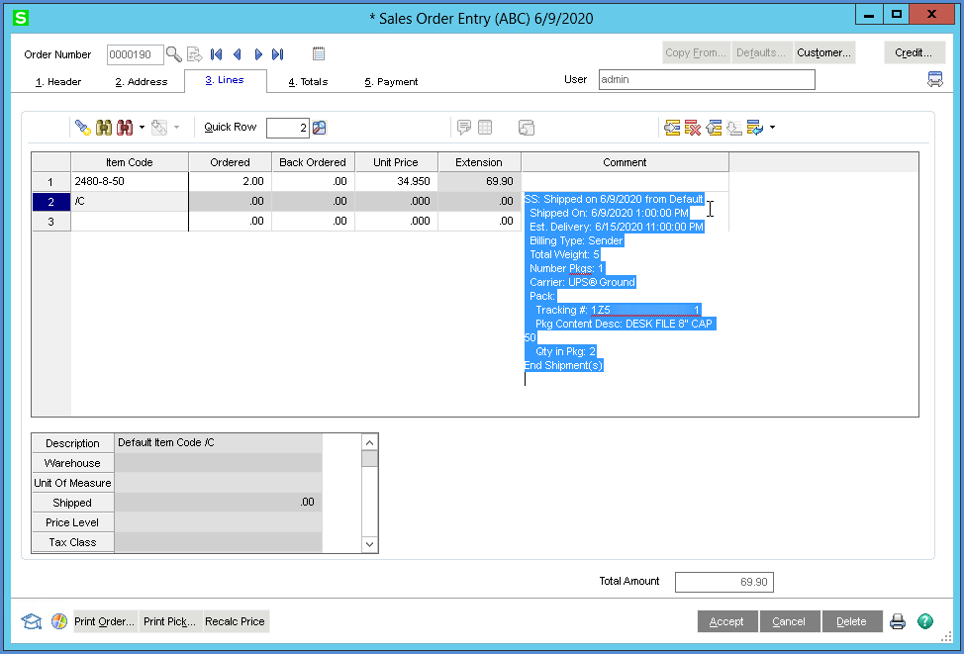This screenshot has width=964, height=654.
Task: Click the graduation cap training icon
Action: coord(32,621)
